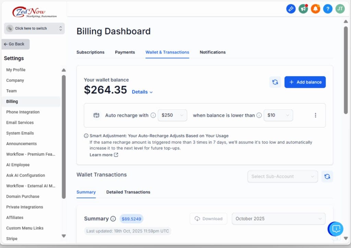351x248 pixels.
Task: Click the AI sparkle icon in header
Action: click(x=291, y=9)
